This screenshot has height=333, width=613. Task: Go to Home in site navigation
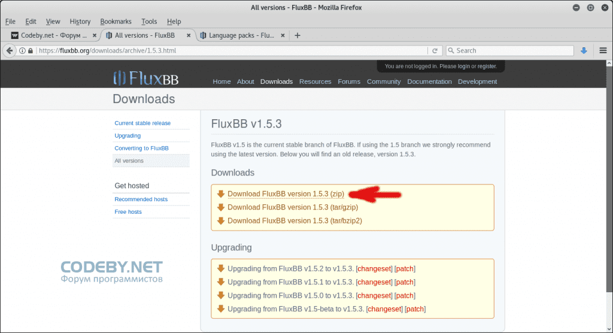[x=221, y=81]
